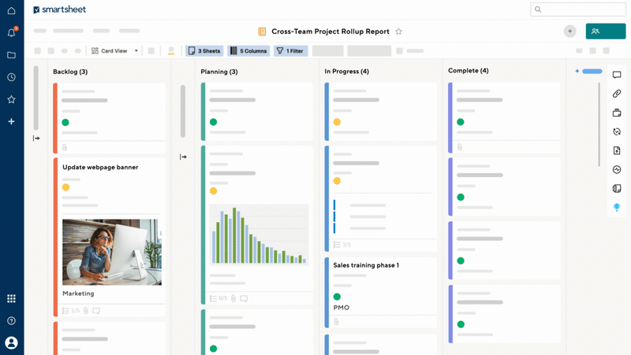Open the Notifications bell icon

click(12, 32)
